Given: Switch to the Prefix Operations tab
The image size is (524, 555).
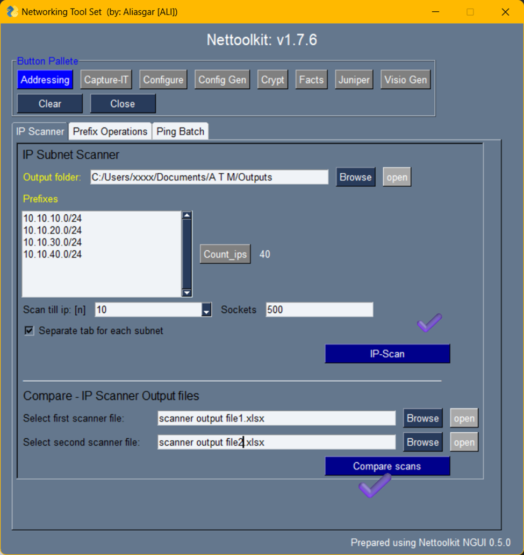Looking at the screenshot, I should coord(110,131).
